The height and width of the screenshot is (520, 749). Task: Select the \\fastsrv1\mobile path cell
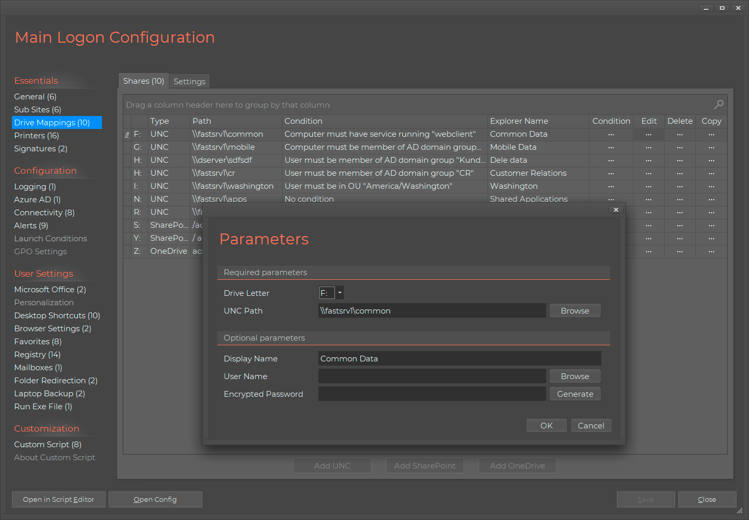coord(236,147)
